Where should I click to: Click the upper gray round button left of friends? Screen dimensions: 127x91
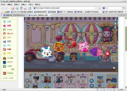point(27,81)
